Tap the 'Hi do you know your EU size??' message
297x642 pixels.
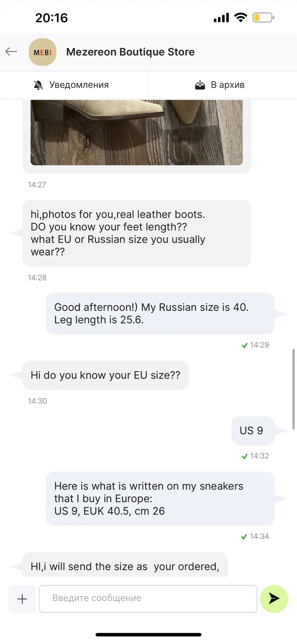pyautogui.click(x=105, y=375)
